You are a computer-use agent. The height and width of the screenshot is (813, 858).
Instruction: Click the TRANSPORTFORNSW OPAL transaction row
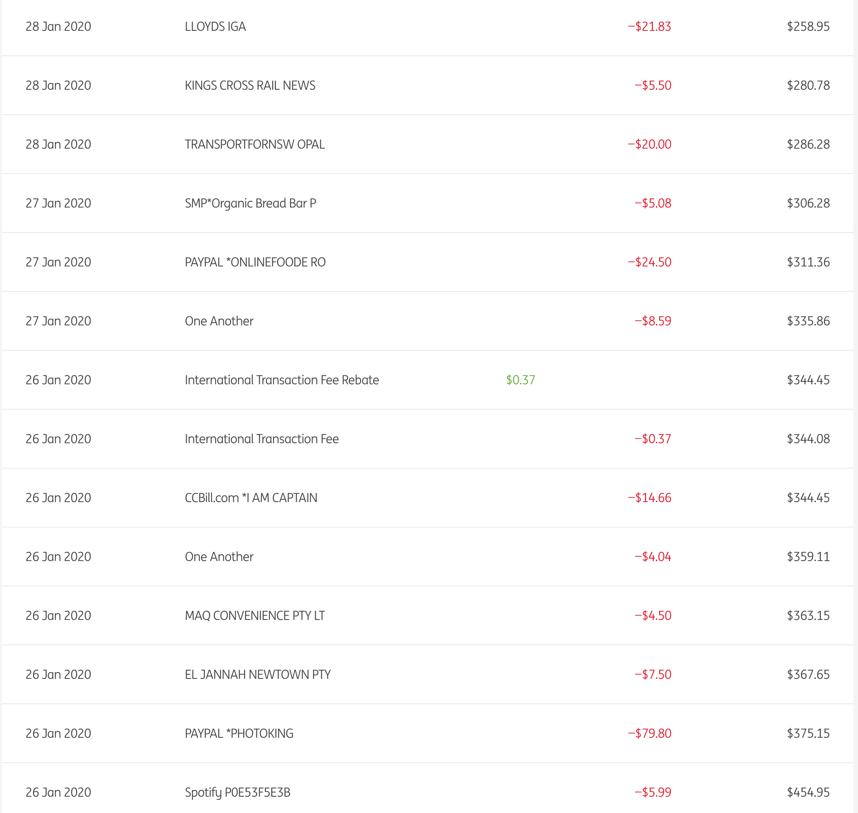(255, 145)
